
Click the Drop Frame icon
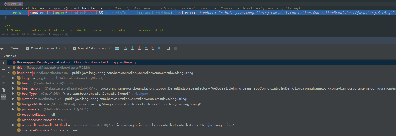(x=153, y=48)
